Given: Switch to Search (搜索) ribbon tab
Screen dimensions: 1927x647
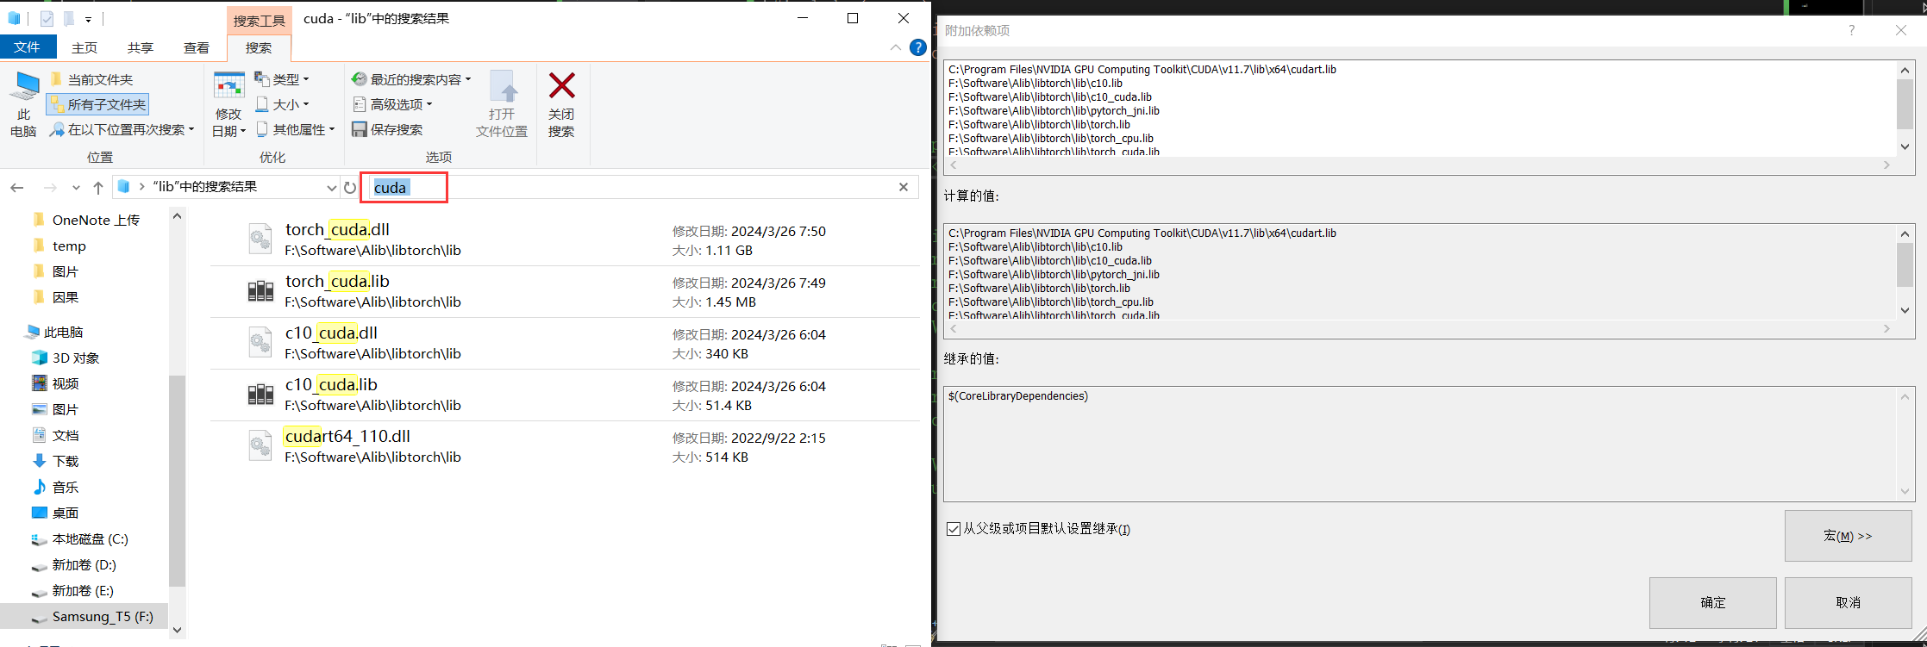Looking at the screenshot, I should click(259, 47).
